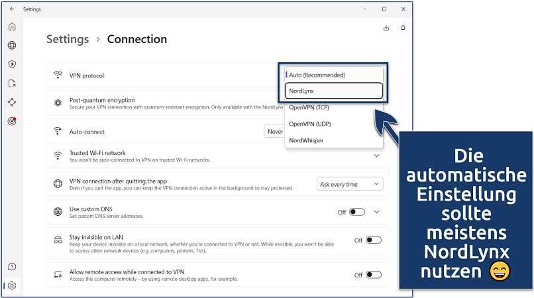Select OpenVPN (UDP) protocol option
Image resolution: width=534 pixels, height=298 pixels.
point(334,124)
